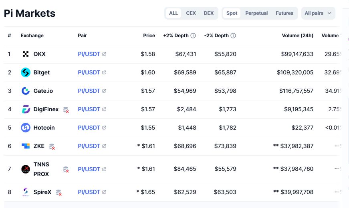The height and width of the screenshot is (208, 349).
Task: Sort by the # rank column header
Action: tap(9, 36)
